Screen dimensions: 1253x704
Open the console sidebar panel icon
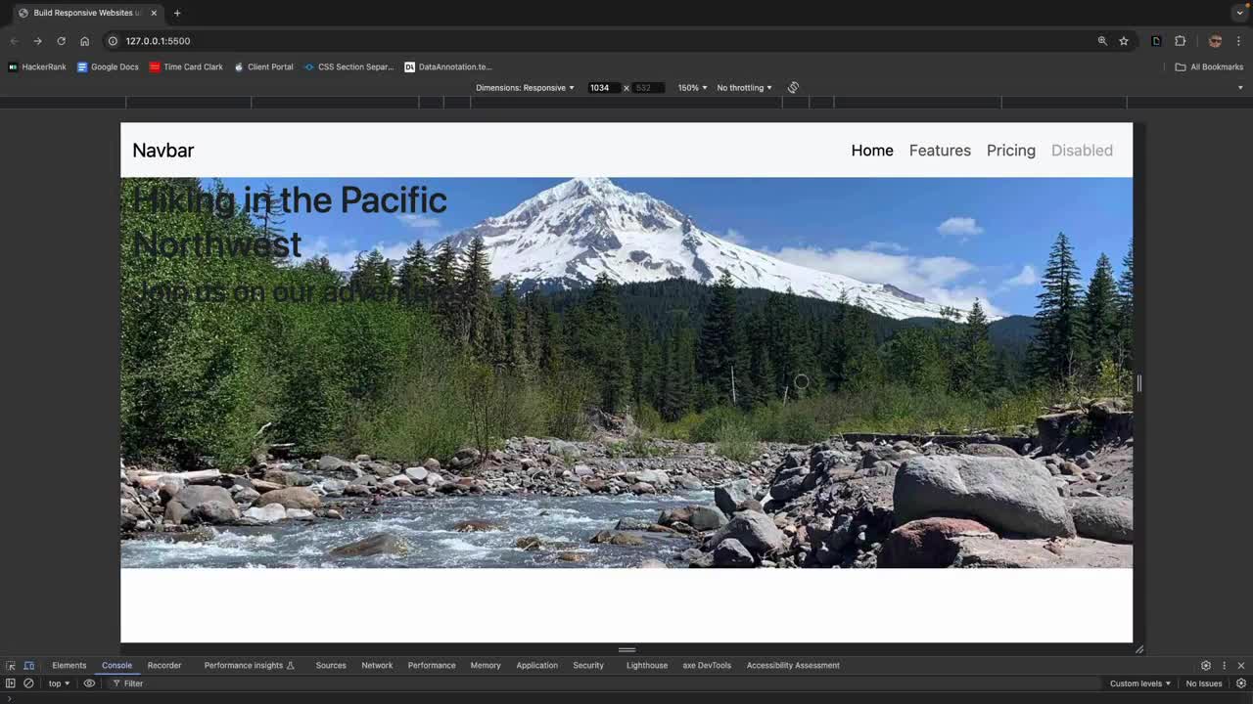[x=11, y=683]
